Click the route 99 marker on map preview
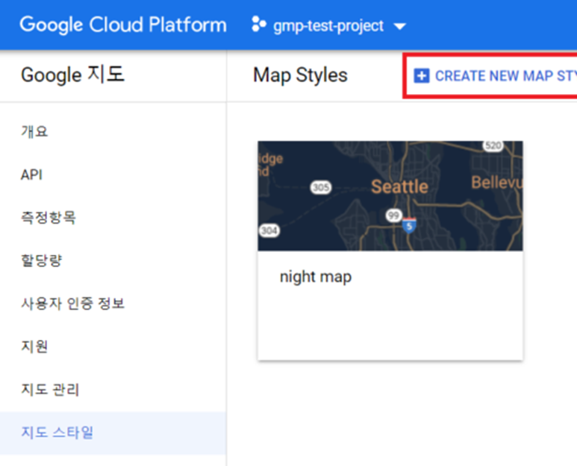Image resolution: width=577 pixels, height=466 pixels. coord(393,215)
